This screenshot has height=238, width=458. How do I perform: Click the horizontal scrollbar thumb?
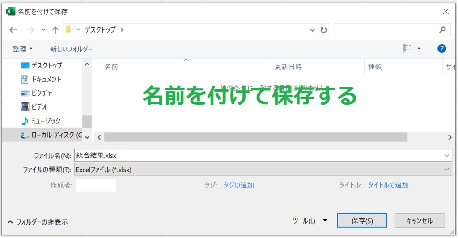(x=256, y=137)
